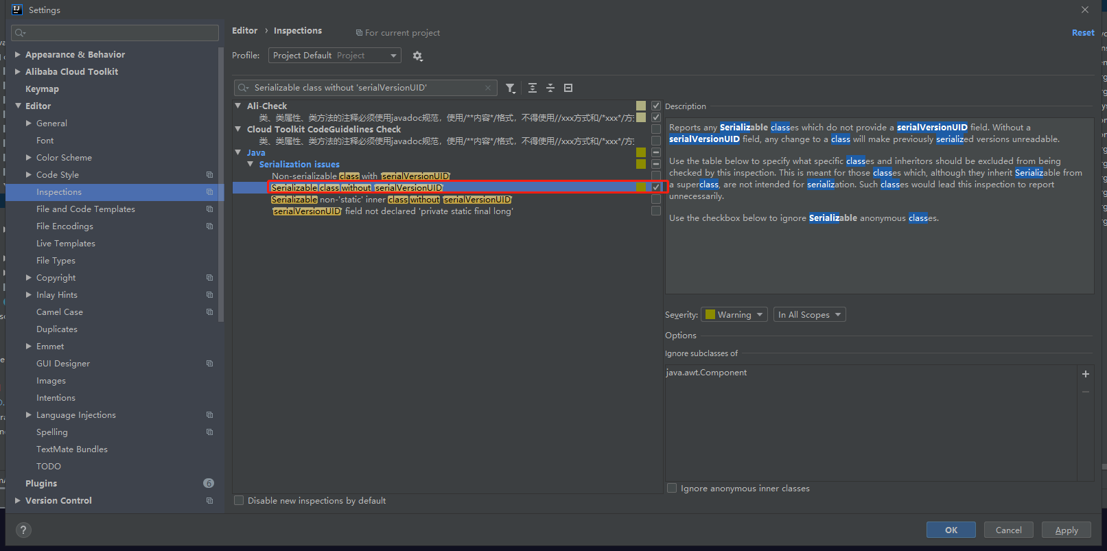Click the inspection search text field
1107x551 pixels.
pos(366,88)
